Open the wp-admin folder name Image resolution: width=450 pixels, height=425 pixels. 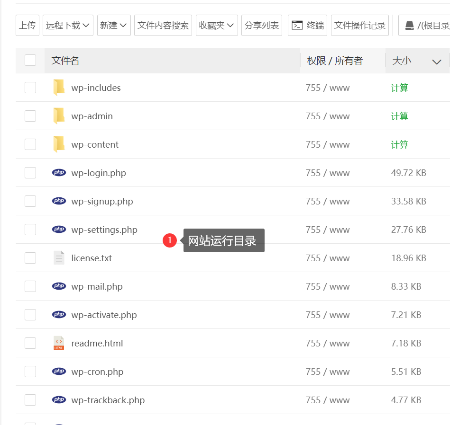tap(92, 116)
